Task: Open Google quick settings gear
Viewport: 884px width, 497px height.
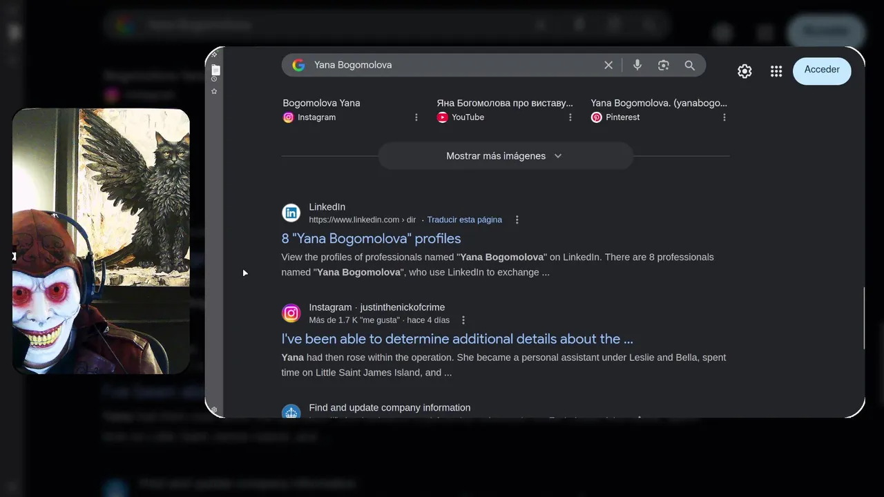Action: [x=744, y=71]
